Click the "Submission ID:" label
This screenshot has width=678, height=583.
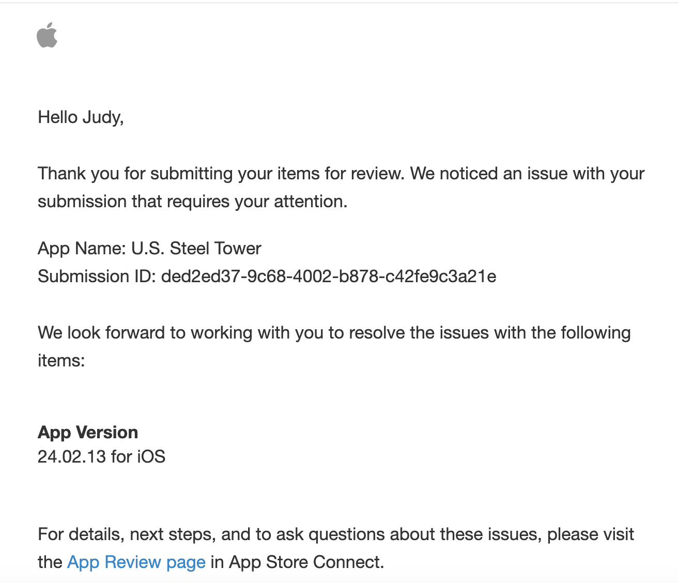(97, 277)
